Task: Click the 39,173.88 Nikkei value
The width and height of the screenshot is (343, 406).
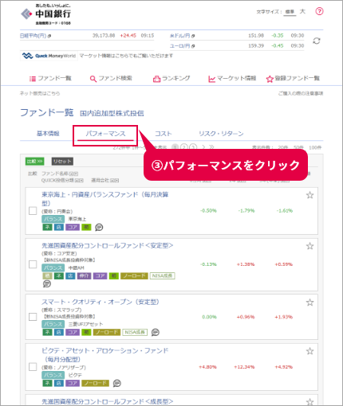Action: point(104,36)
